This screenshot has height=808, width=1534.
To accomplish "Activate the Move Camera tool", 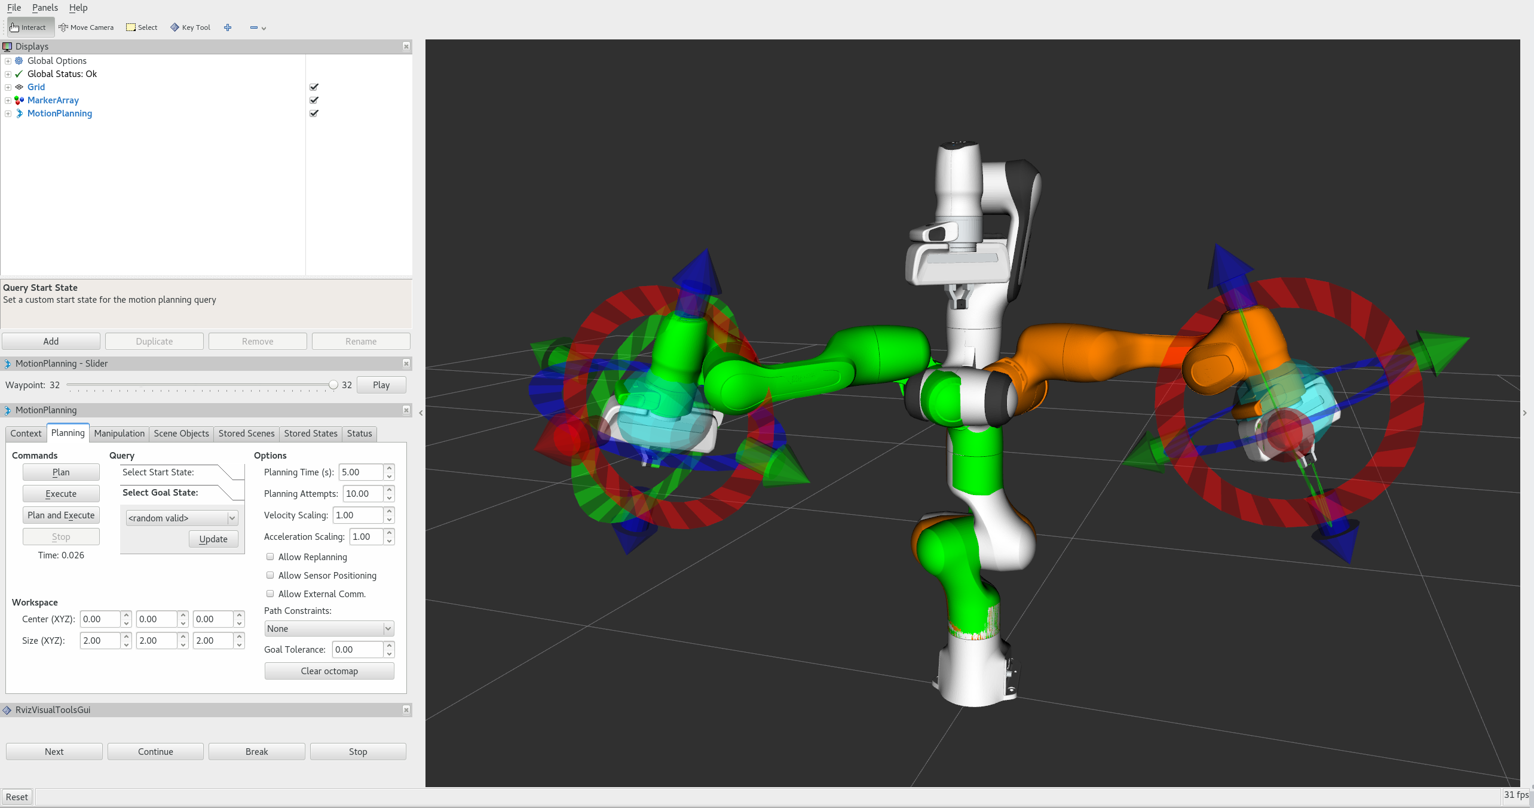I will [x=85, y=27].
